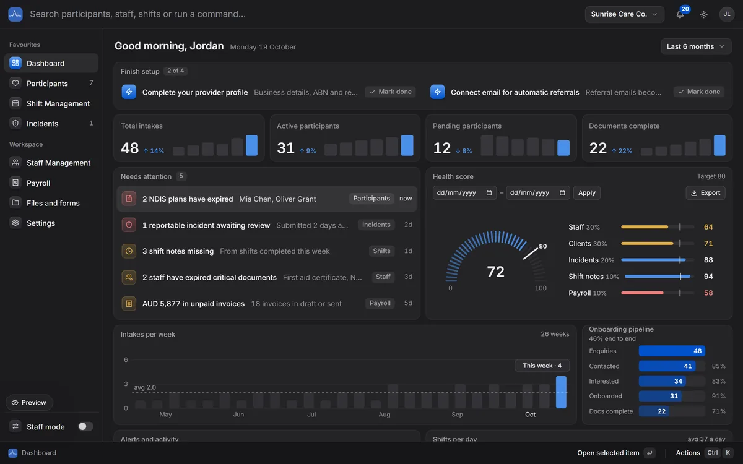743x464 pixels.
Task: Click the Incidents shield icon
Action: pyautogui.click(x=15, y=123)
